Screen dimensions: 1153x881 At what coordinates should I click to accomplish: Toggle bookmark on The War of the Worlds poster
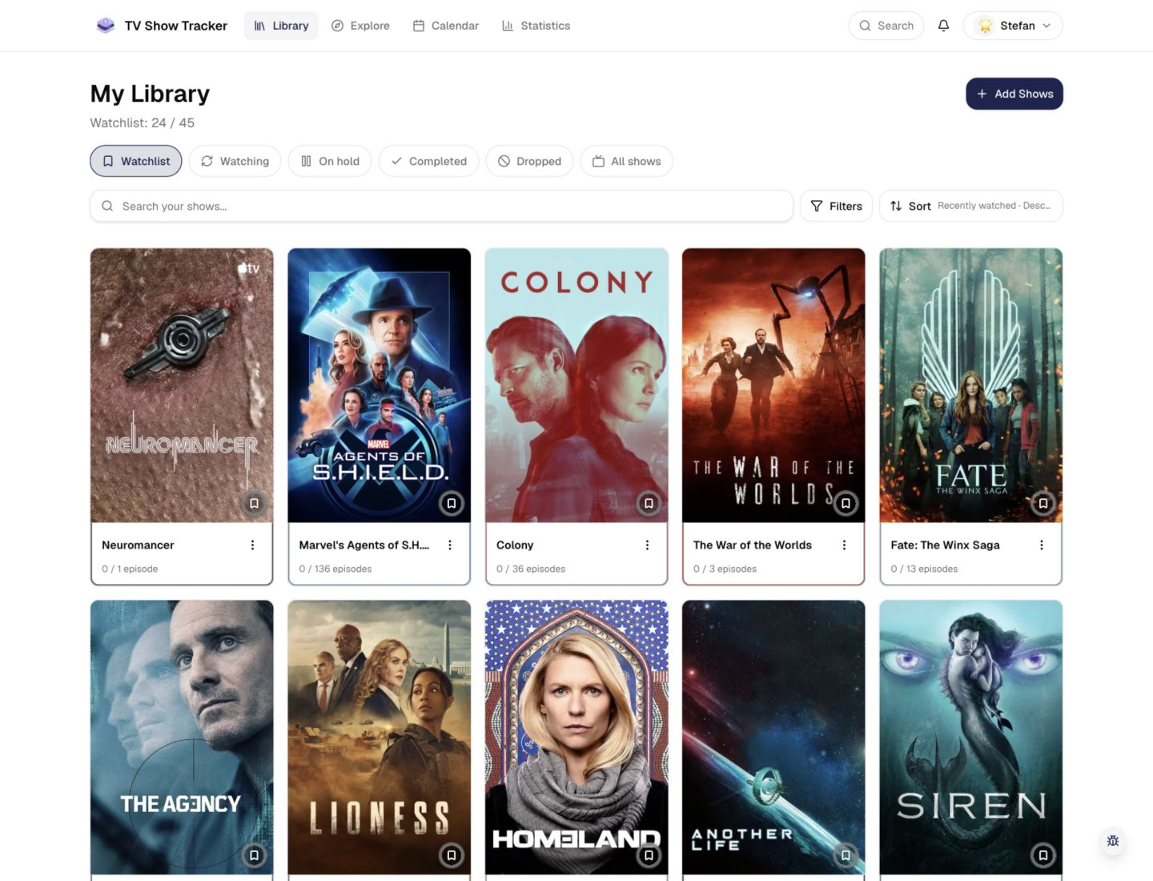(x=846, y=503)
